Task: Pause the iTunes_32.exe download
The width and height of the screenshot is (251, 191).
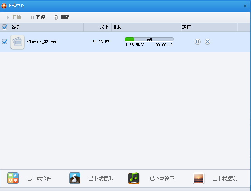Action: pos(198,42)
